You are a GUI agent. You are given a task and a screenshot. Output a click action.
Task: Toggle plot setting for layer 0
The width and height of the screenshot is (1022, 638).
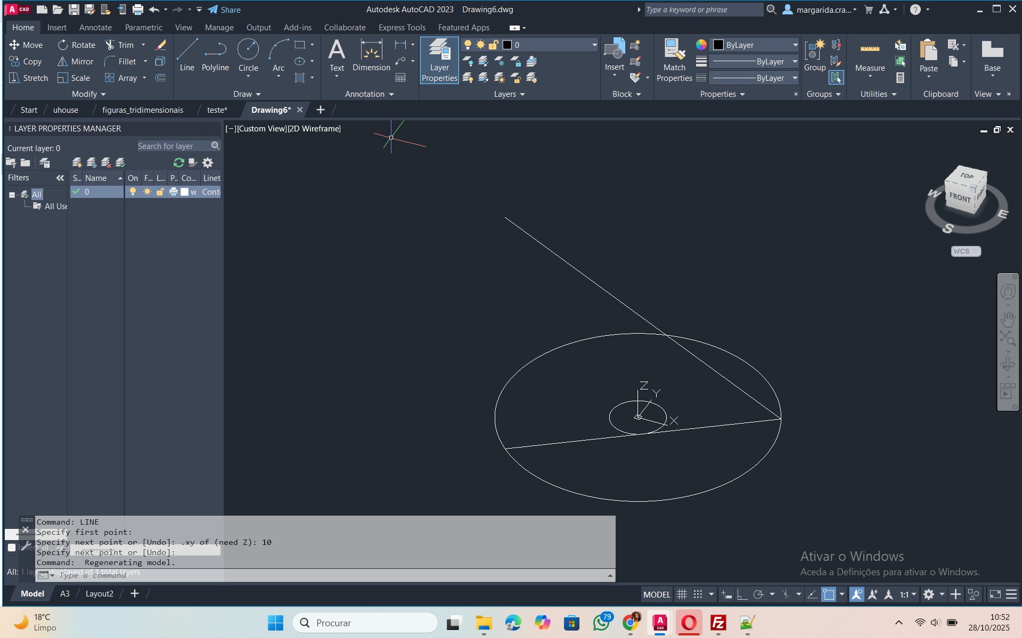coord(173,192)
